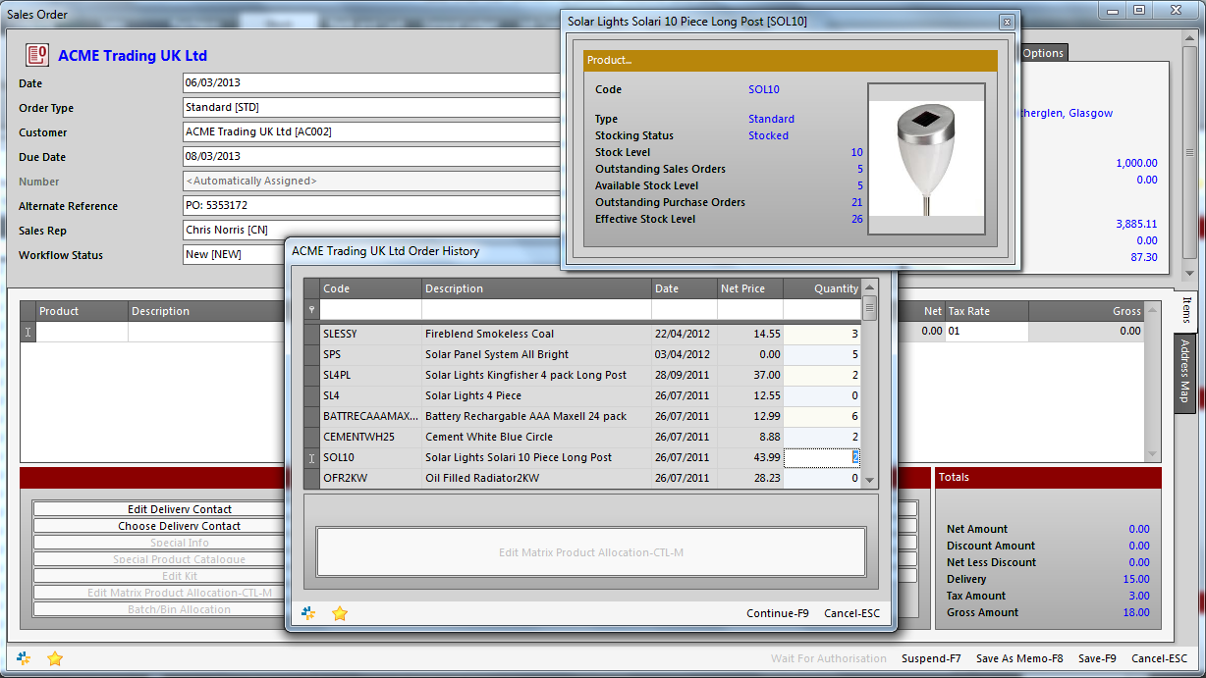
Task: Click Save As Memo-F8
Action: [1019, 658]
